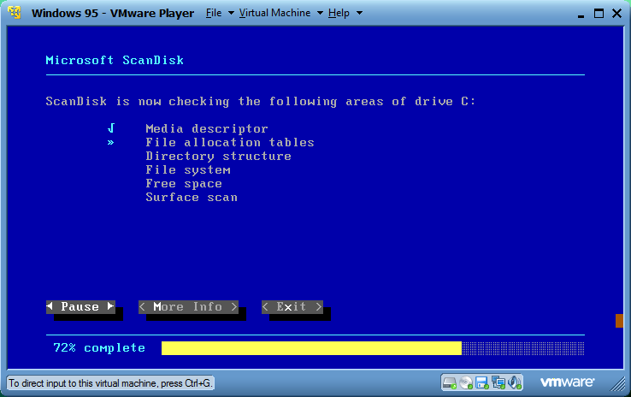
Task: Click the resize grip at the window corner
Action: (617, 384)
